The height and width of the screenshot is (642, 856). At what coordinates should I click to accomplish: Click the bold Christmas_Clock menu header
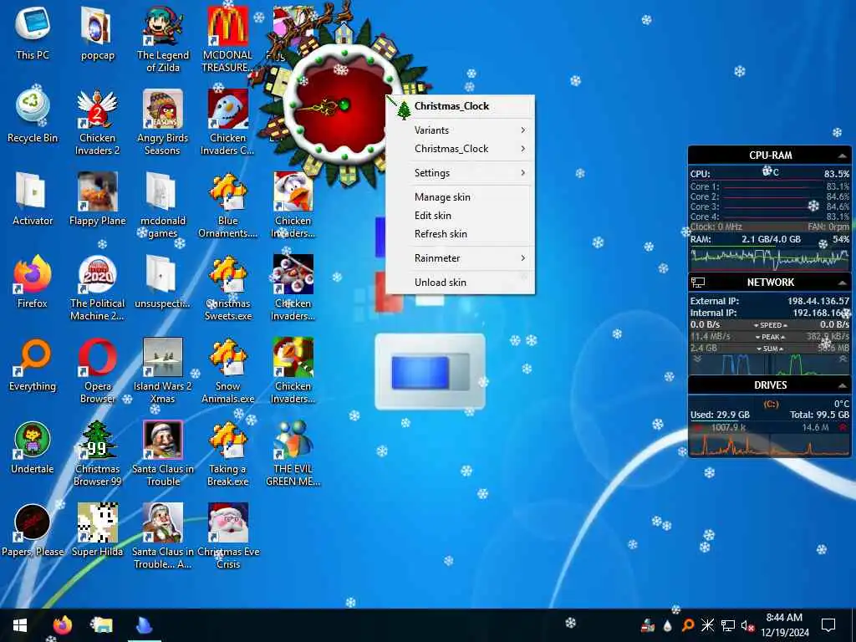[x=451, y=106]
